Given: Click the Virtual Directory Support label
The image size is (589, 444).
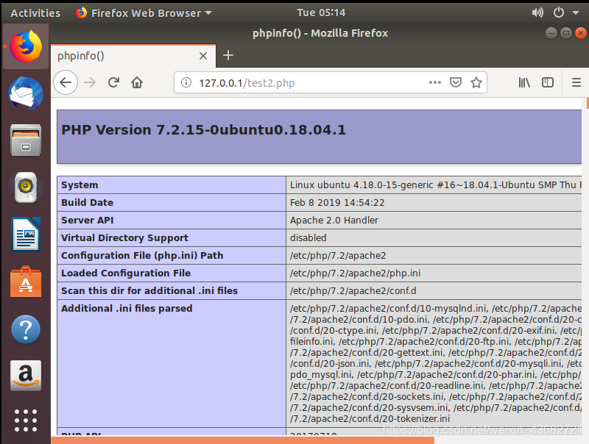Looking at the screenshot, I should [124, 237].
